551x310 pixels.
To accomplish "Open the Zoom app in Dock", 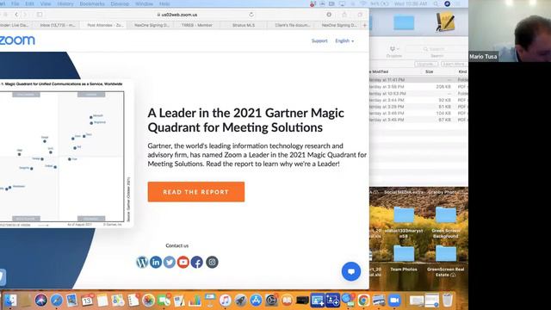I will [x=394, y=301].
